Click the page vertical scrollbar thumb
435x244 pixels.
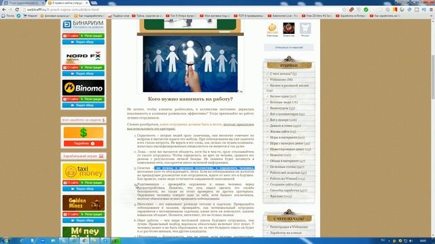433,77
